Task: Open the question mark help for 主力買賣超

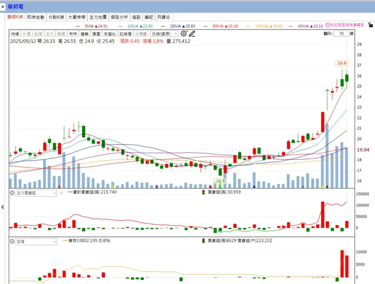Action: click(x=61, y=193)
